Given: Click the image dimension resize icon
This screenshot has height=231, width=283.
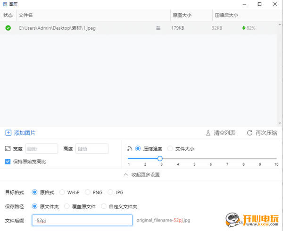Looking at the screenshot, I should [x=8, y=149].
